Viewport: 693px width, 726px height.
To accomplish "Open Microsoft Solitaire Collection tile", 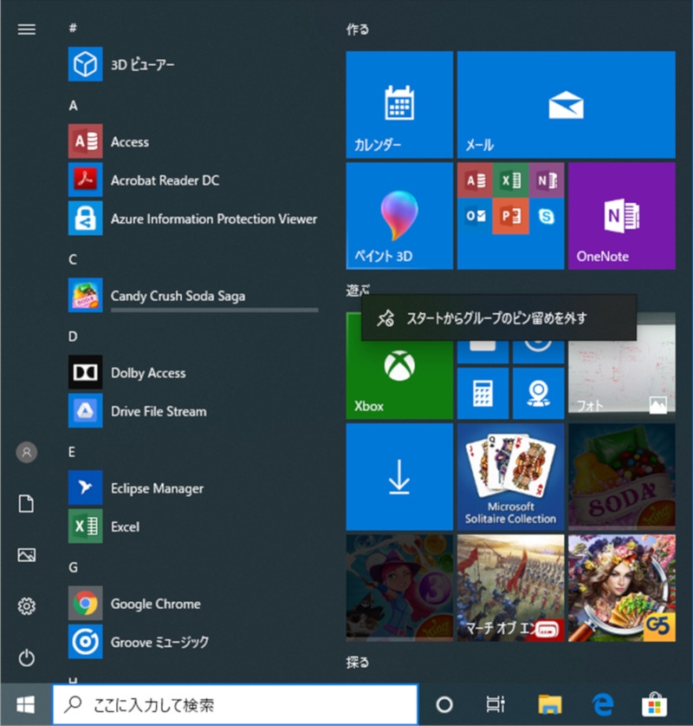I will coord(510,476).
